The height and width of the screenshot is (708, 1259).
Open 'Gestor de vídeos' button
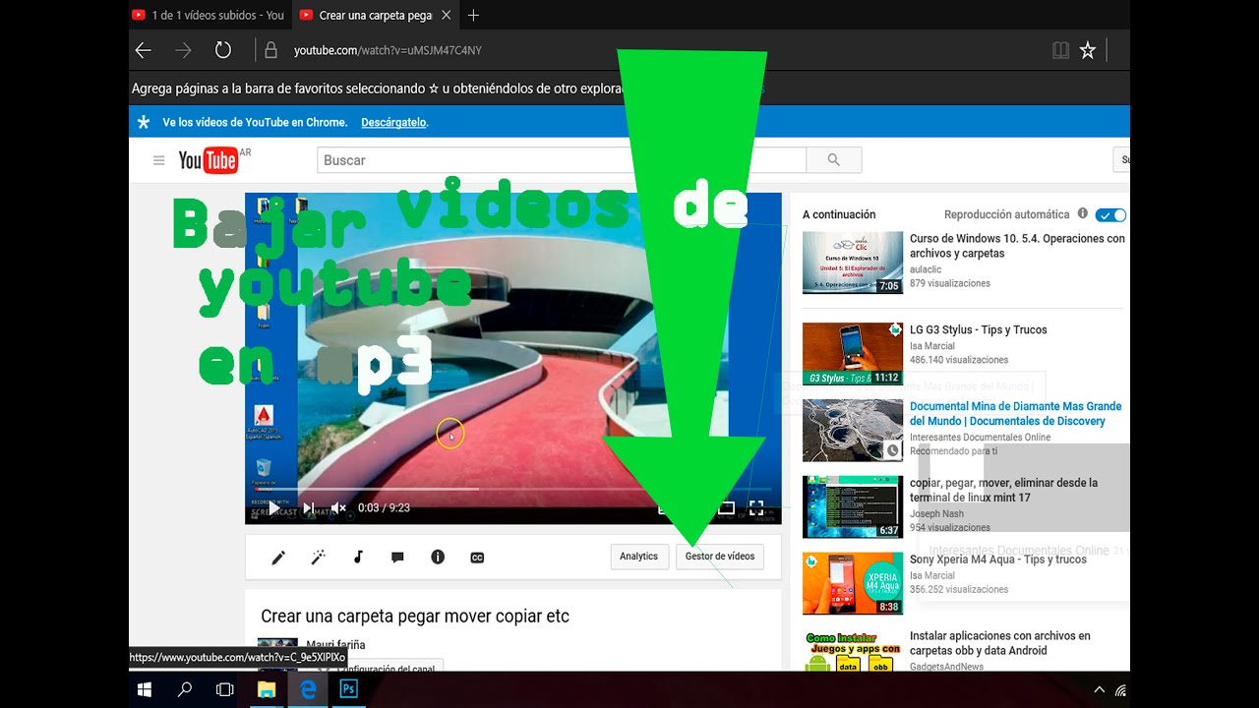coord(720,557)
